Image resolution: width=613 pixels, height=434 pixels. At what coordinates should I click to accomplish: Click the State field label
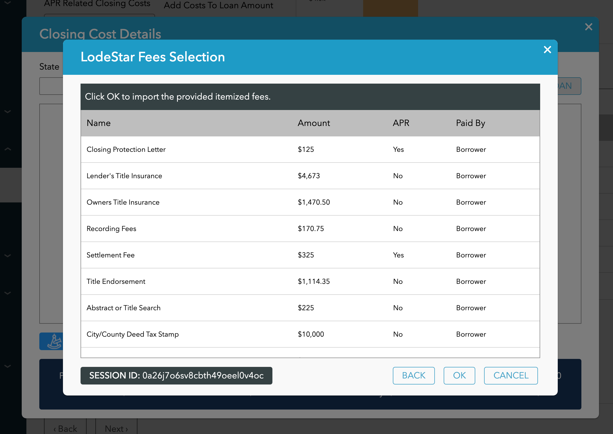pos(49,67)
